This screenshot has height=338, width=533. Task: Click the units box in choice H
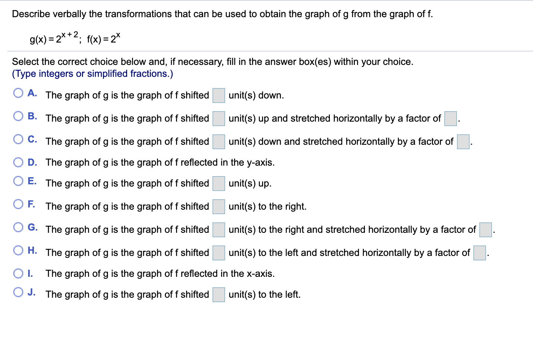pyautogui.click(x=218, y=253)
